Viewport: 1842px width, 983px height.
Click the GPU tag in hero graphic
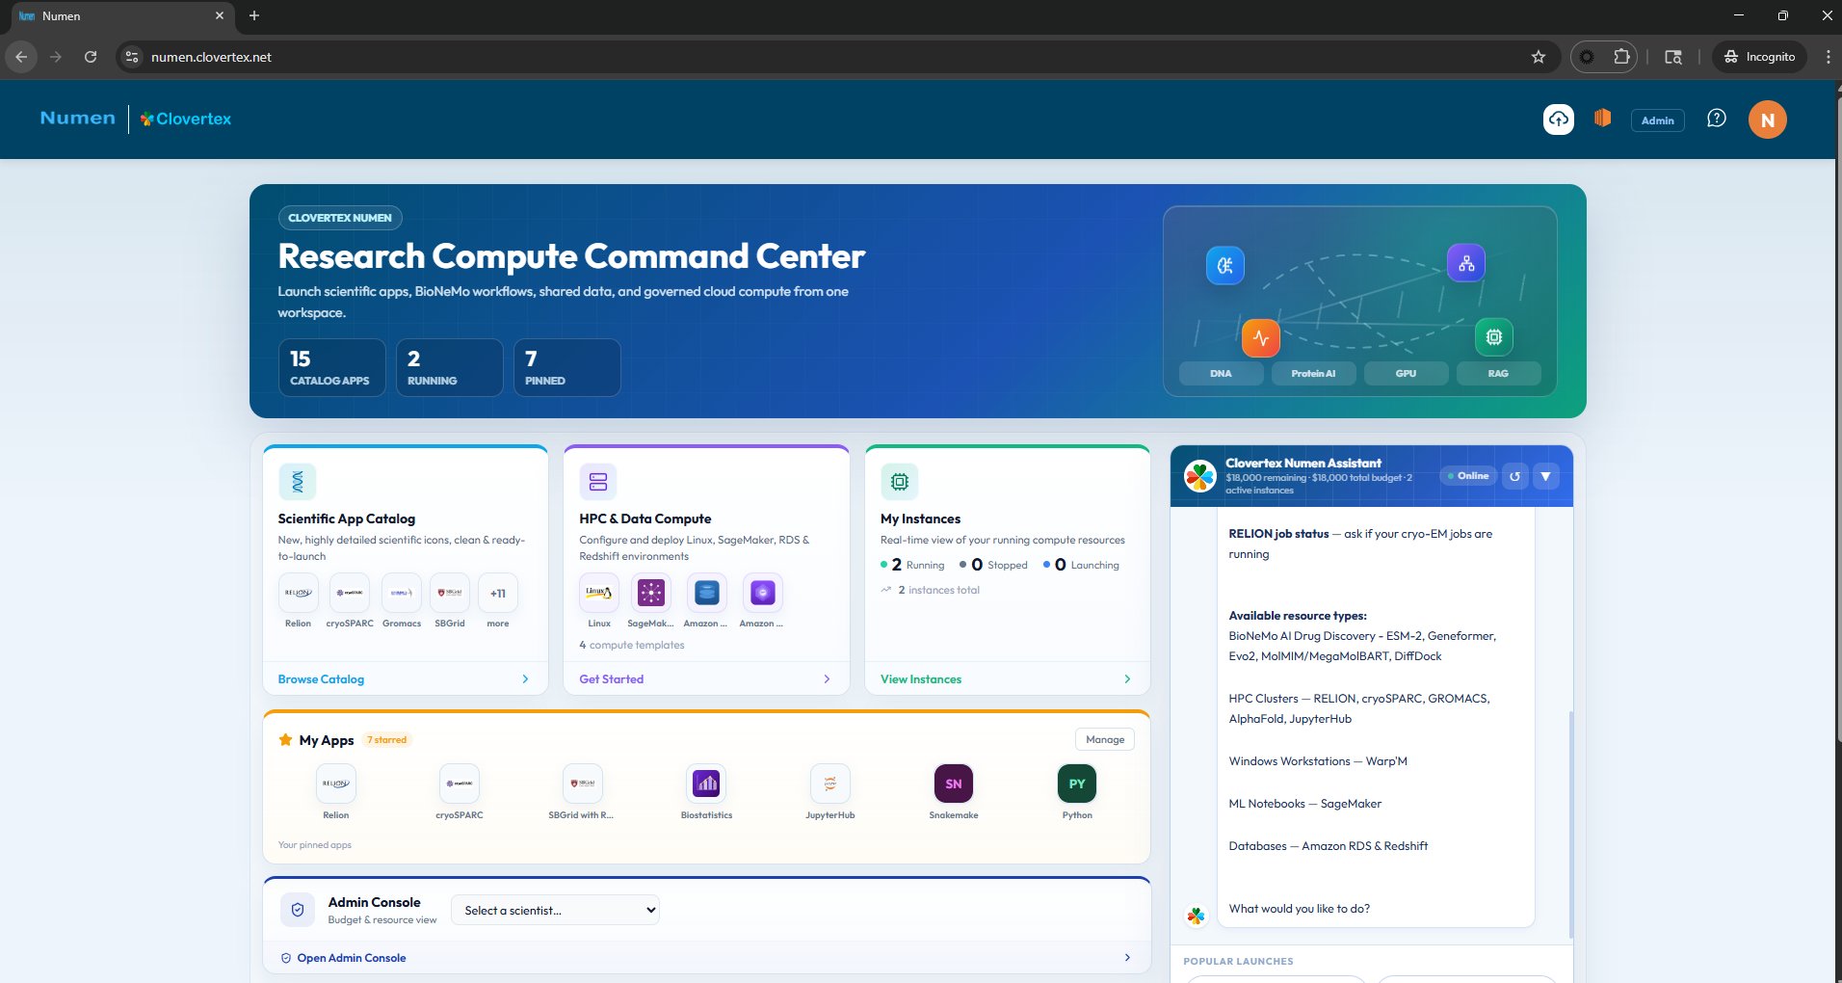(1406, 373)
